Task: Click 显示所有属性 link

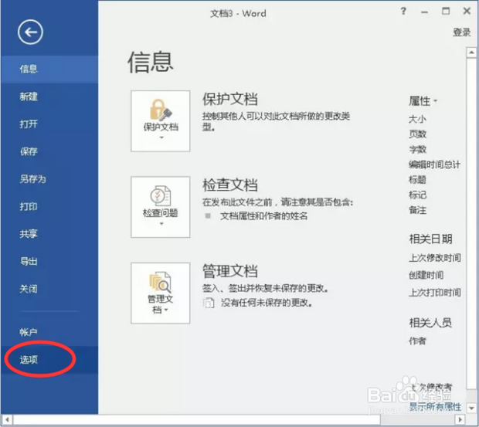Action: (435, 407)
